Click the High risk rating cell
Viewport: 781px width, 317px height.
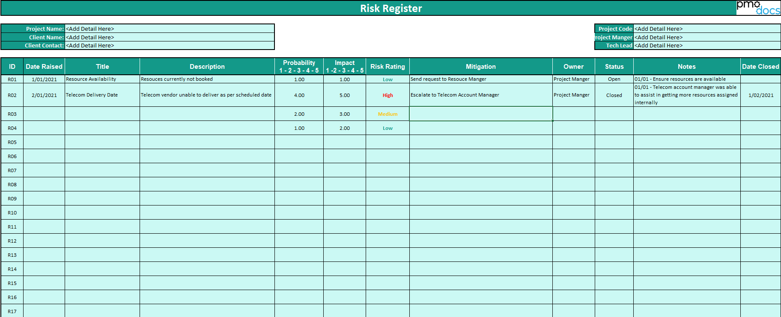(x=388, y=95)
